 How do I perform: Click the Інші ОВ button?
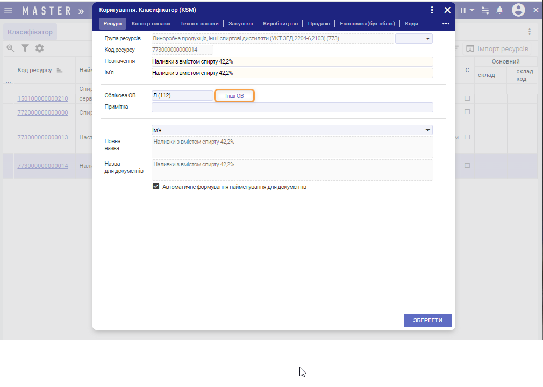(x=234, y=96)
